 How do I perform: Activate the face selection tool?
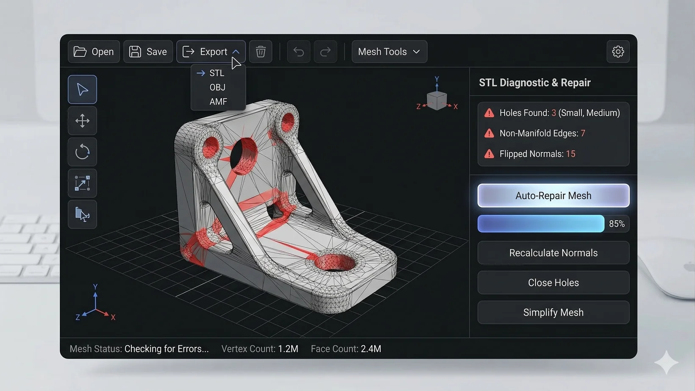(82, 214)
